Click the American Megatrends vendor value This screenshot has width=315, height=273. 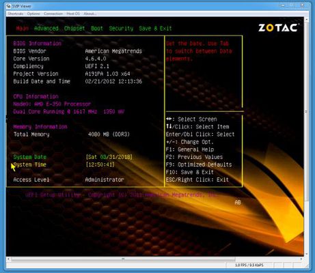tap(113, 51)
